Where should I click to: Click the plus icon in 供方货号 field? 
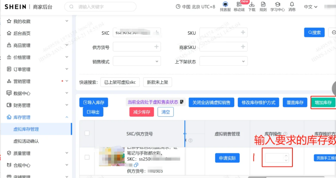coord(156,47)
